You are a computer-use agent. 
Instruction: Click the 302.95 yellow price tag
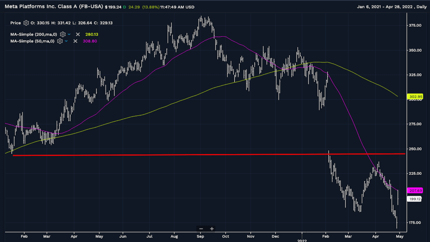point(415,97)
